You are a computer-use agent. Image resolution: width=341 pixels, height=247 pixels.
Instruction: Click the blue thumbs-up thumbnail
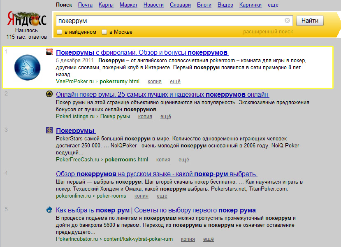tap(27, 68)
